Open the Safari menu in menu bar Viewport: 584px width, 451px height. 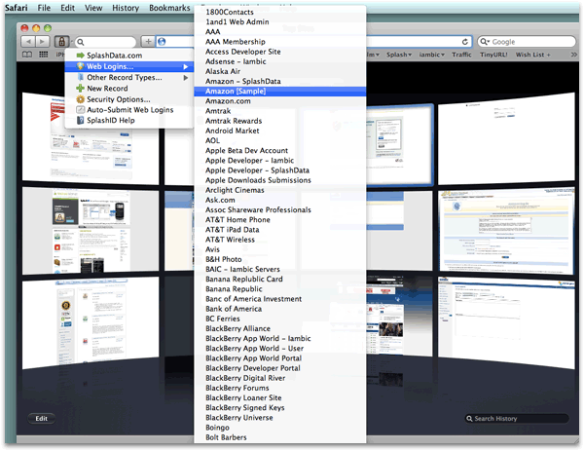pos(16,8)
